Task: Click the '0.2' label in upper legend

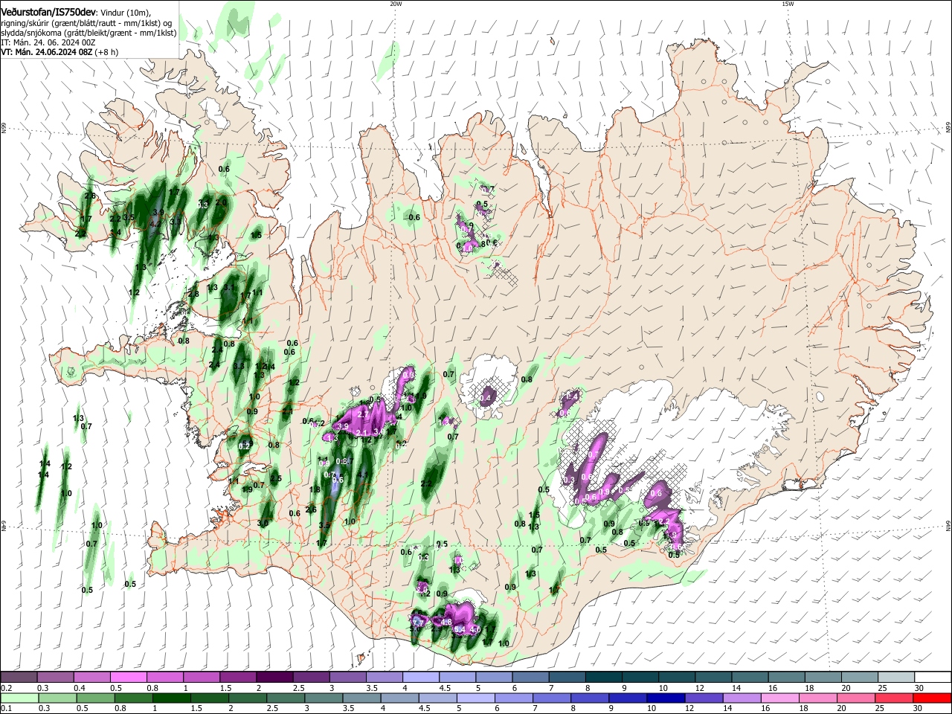Action: 6,688
